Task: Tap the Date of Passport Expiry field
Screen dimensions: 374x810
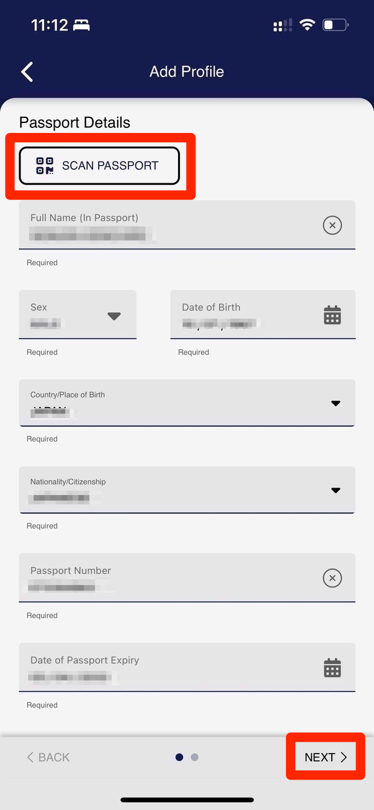Action: coord(167,668)
